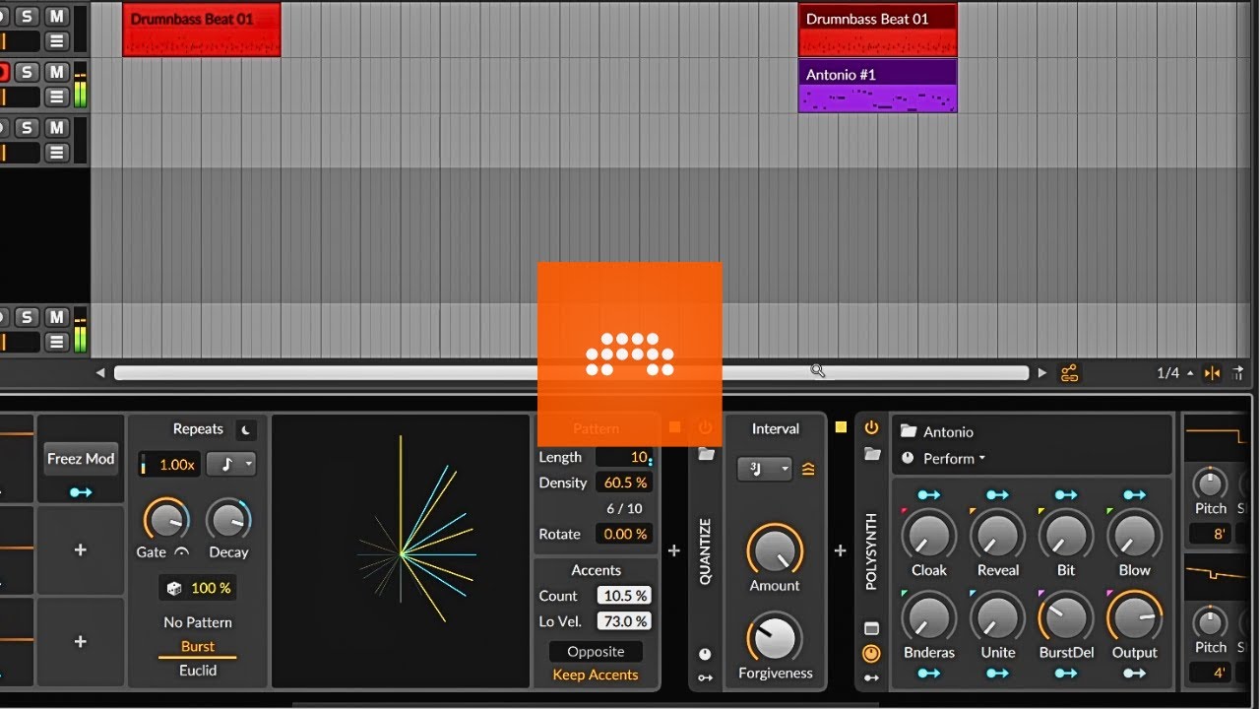Click the Quantize modulator routing icon
The image size is (1260, 709).
(705, 677)
